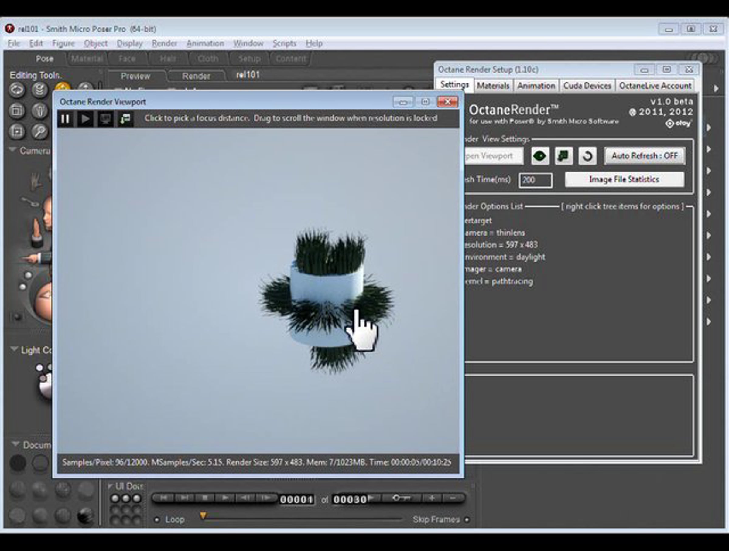Image resolution: width=729 pixels, height=551 pixels.
Task: Click the green icon right of the eye
Action: click(563, 156)
